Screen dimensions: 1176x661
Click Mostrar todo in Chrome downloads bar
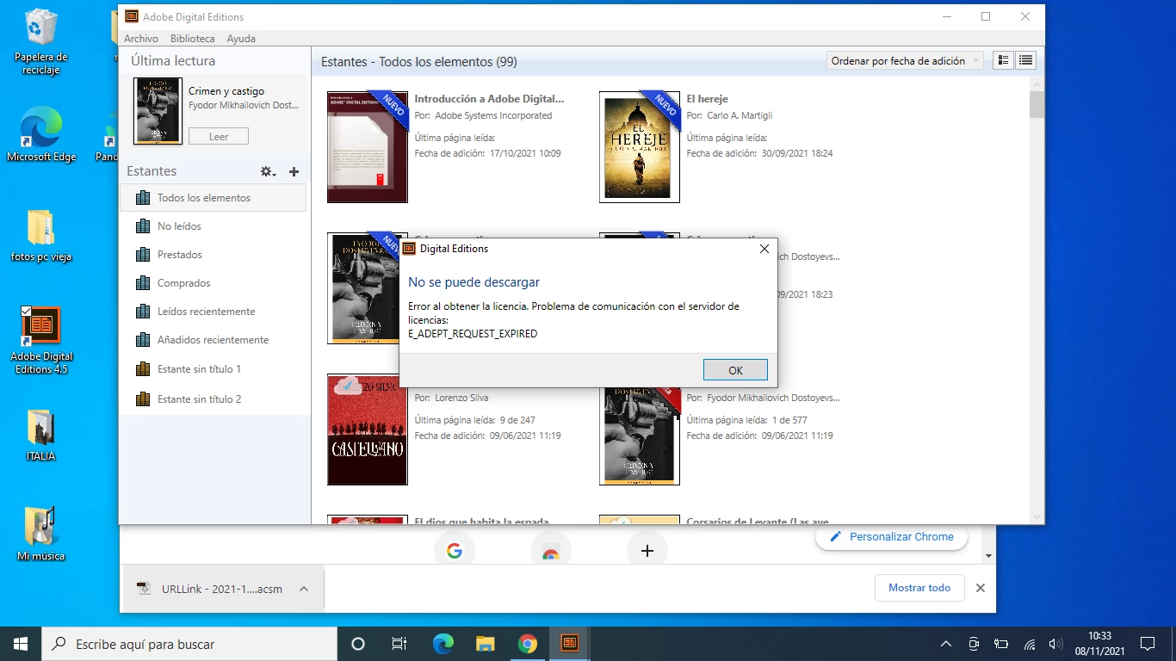coord(919,588)
